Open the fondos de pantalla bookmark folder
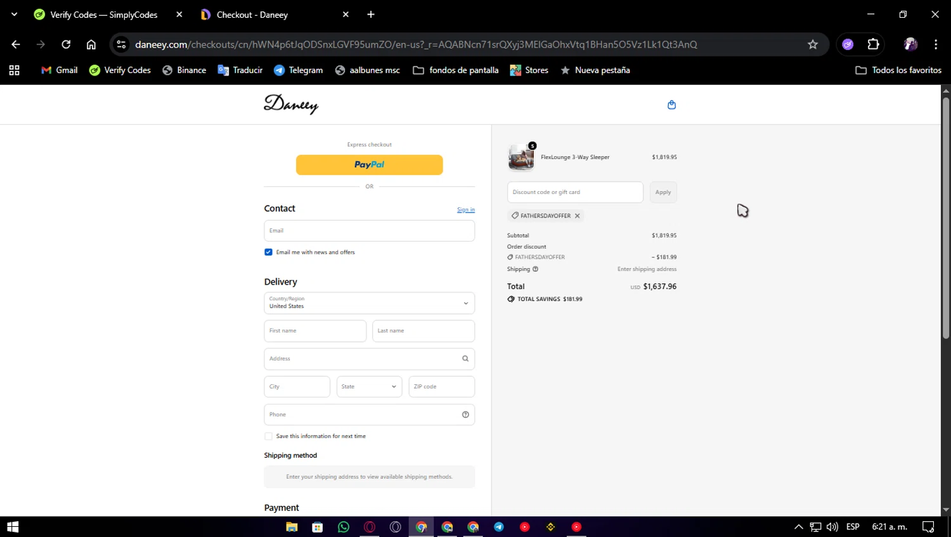The width and height of the screenshot is (951, 537). [x=456, y=70]
